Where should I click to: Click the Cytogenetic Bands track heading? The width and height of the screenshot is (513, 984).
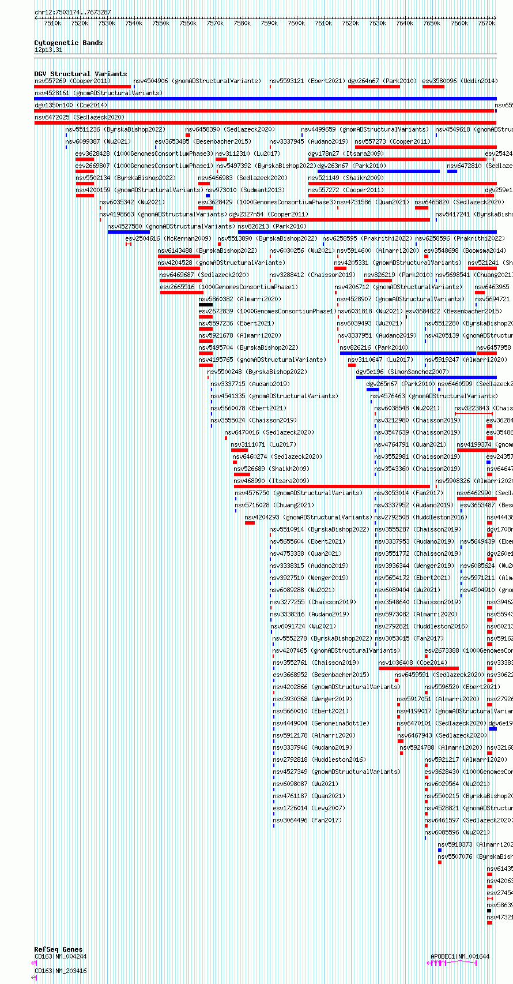(69, 43)
